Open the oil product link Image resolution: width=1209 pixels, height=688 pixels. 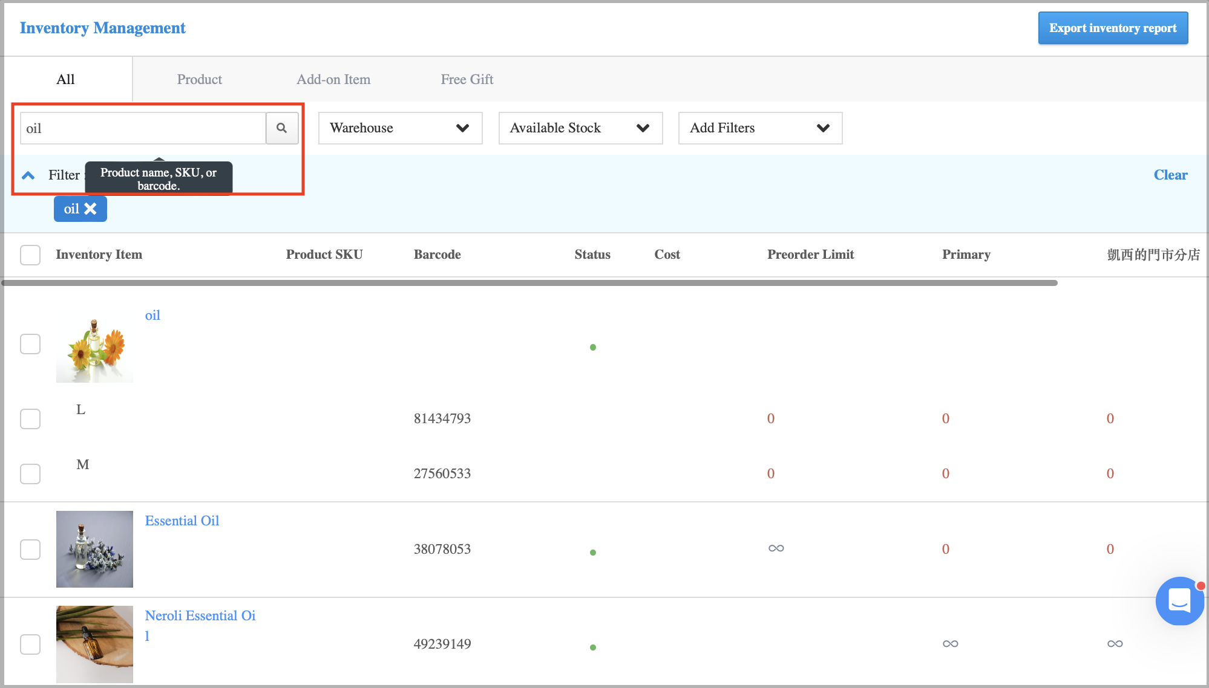coord(152,315)
